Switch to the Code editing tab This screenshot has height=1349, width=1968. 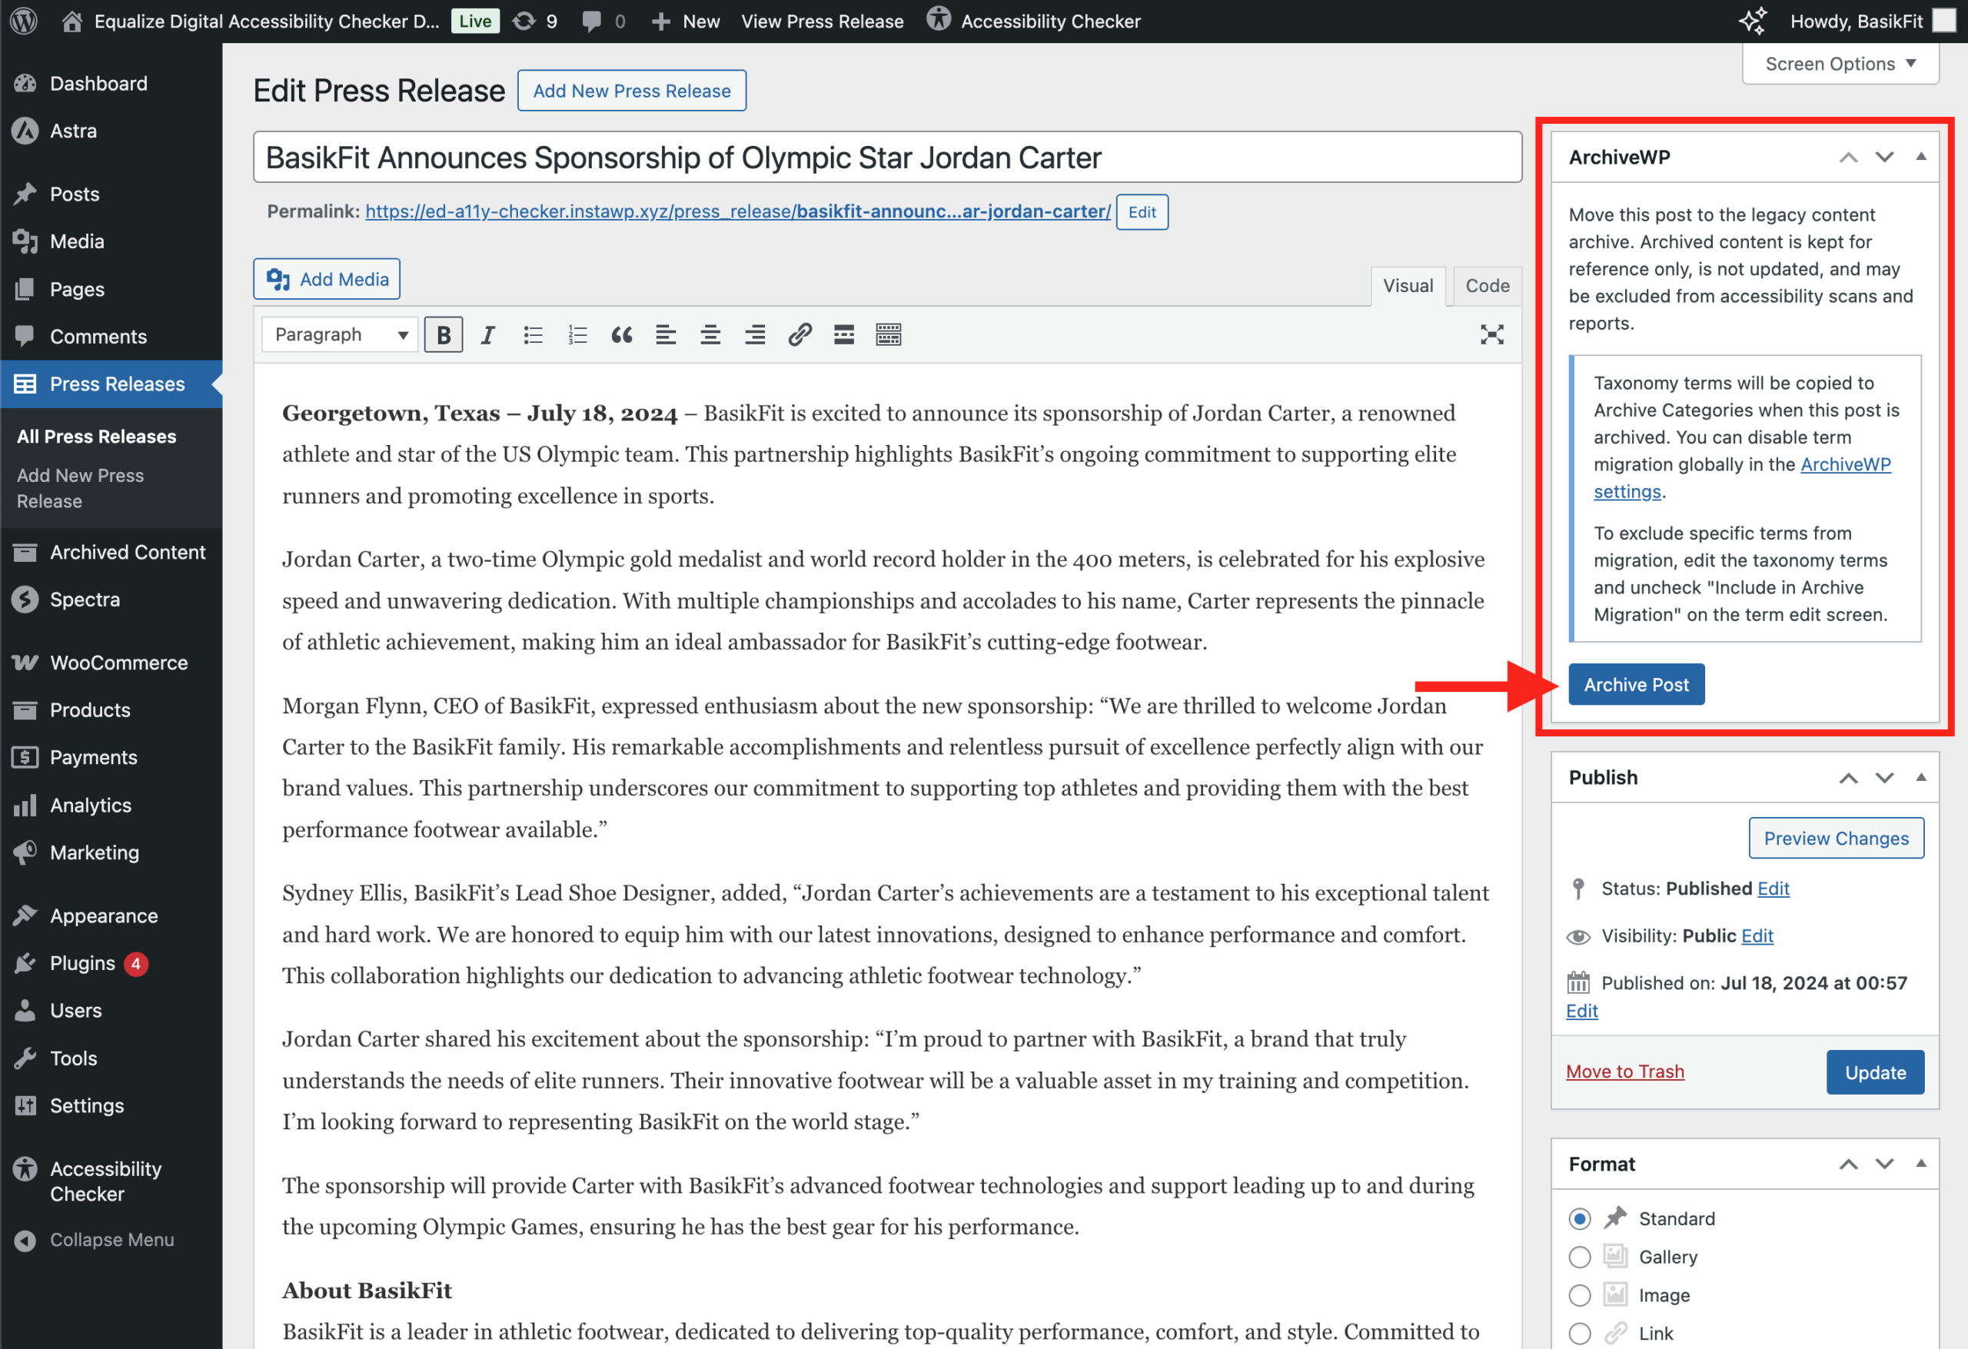(x=1486, y=285)
